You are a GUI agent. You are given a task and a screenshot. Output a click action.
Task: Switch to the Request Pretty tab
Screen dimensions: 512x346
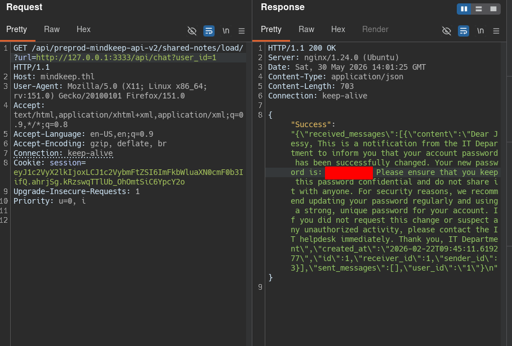[x=17, y=29]
